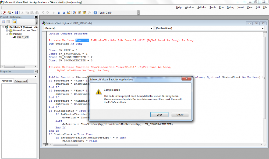Open the Properties object dropdown
The width and height of the screenshot is (269, 159).
point(36,76)
